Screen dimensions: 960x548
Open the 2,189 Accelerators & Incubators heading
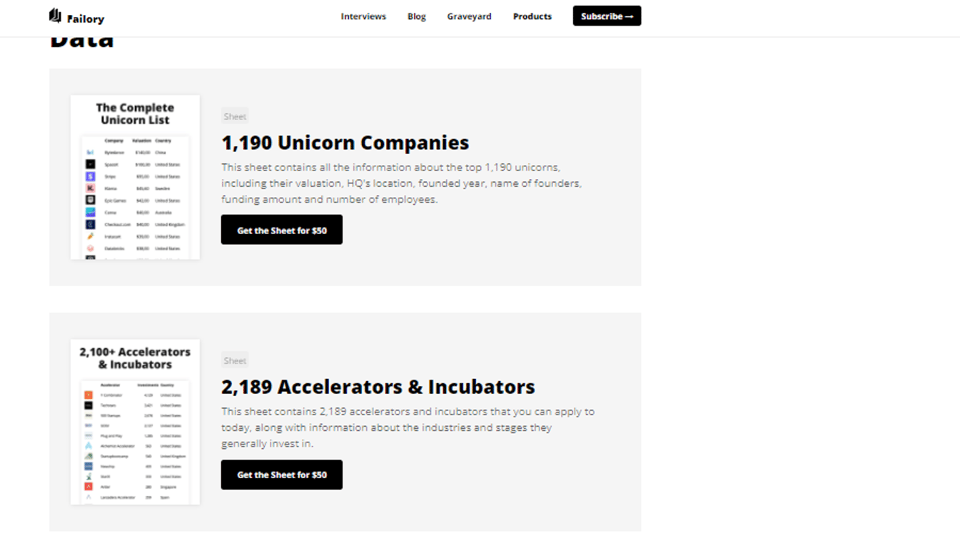pyautogui.click(x=378, y=387)
